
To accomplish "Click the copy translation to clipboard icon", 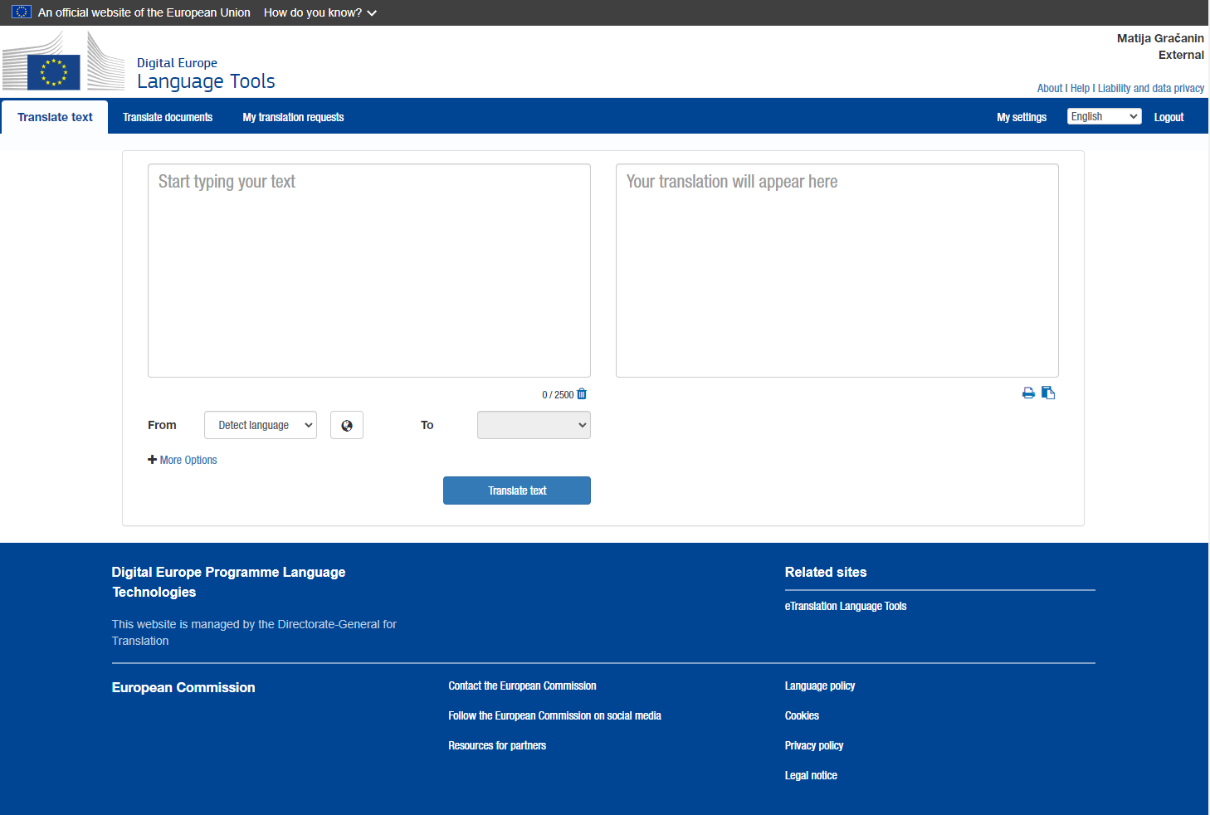I will [1048, 393].
